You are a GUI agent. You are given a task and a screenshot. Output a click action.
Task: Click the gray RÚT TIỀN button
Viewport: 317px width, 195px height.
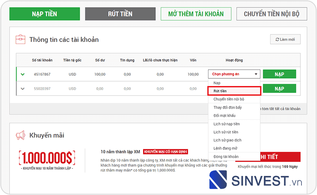[120, 14]
